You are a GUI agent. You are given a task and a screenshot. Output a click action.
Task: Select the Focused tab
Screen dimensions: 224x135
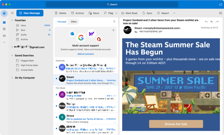(x=62, y=22)
